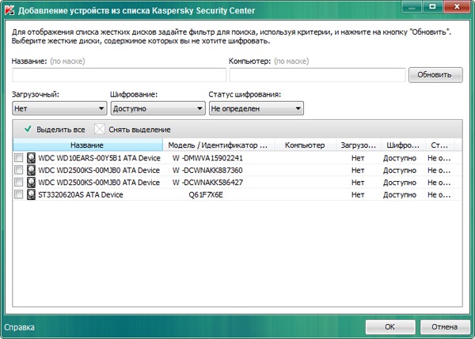Select row WDC WD10EARS-00Y5B1 ATA Device
475x339 pixels.
(237, 158)
